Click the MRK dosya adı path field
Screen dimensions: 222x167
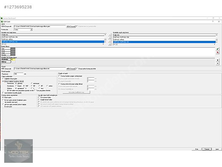pyautogui.click(x=40, y=69)
